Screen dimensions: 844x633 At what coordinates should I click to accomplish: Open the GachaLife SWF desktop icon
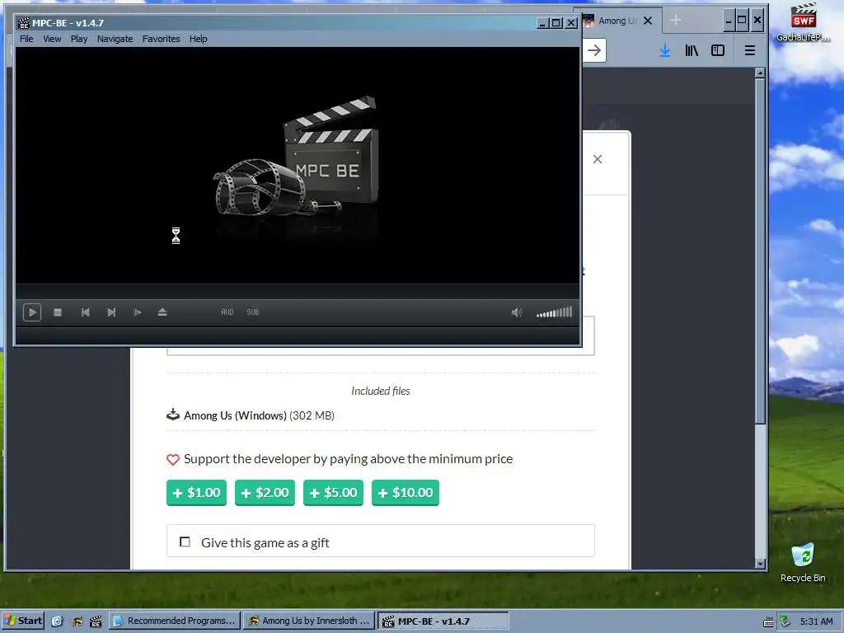pyautogui.click(x=803, y=22)
